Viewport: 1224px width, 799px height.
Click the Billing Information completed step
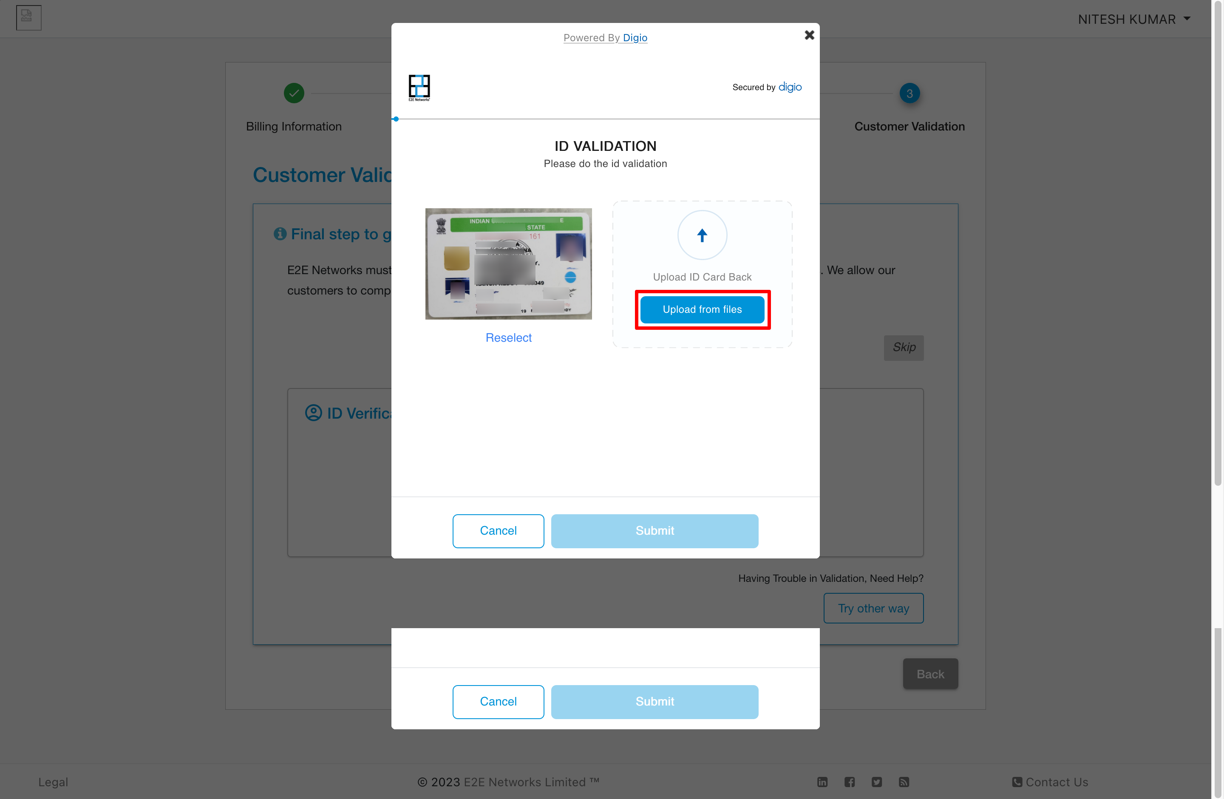click(294, 93)
